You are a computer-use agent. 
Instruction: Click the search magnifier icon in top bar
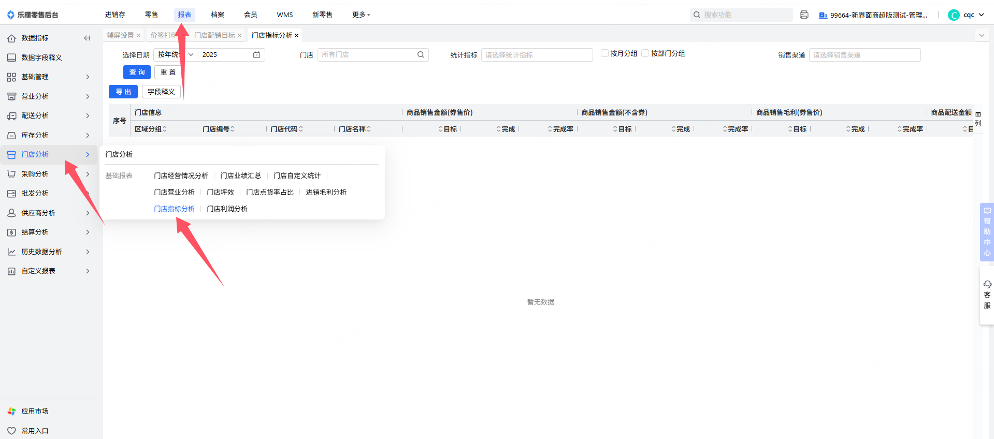tap(697, 15)
